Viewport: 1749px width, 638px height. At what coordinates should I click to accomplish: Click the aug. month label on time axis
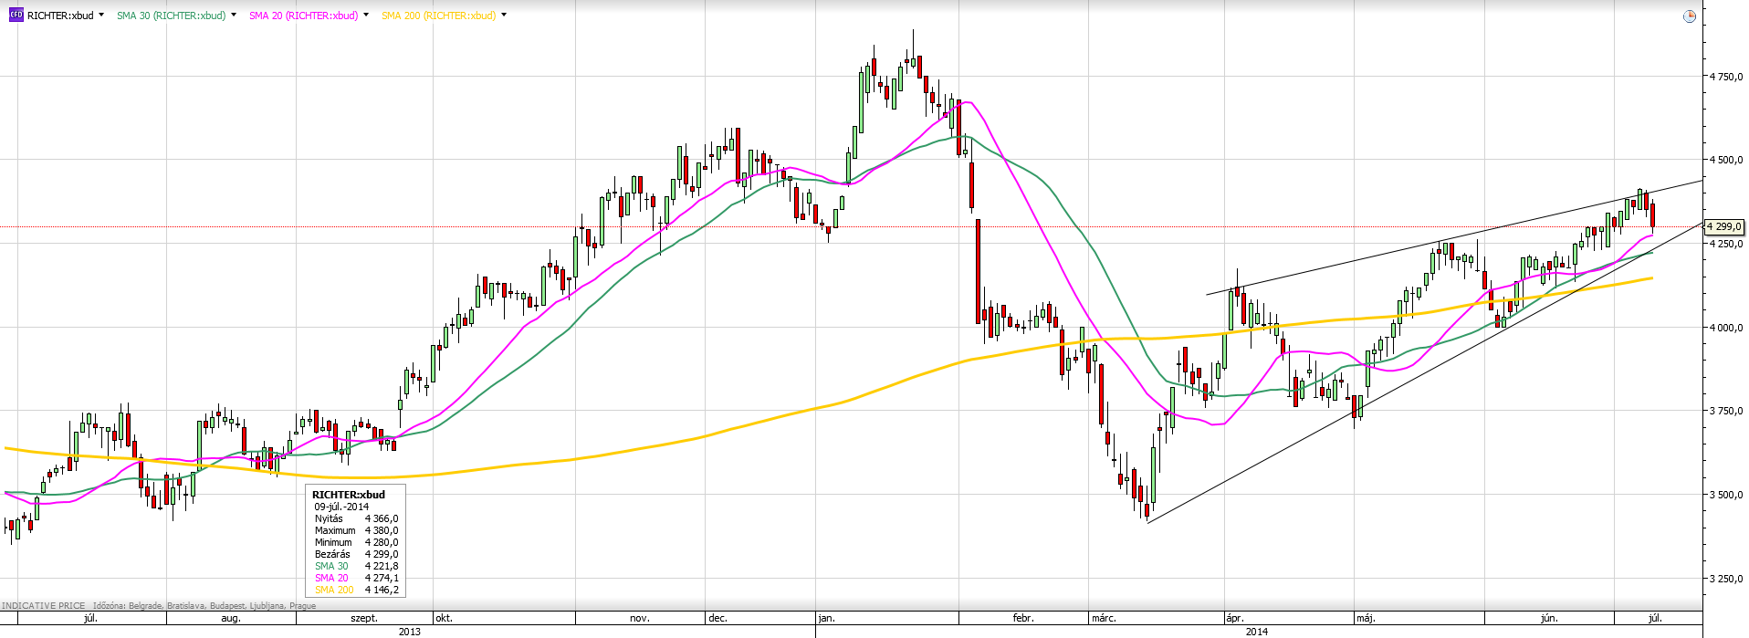231,618
